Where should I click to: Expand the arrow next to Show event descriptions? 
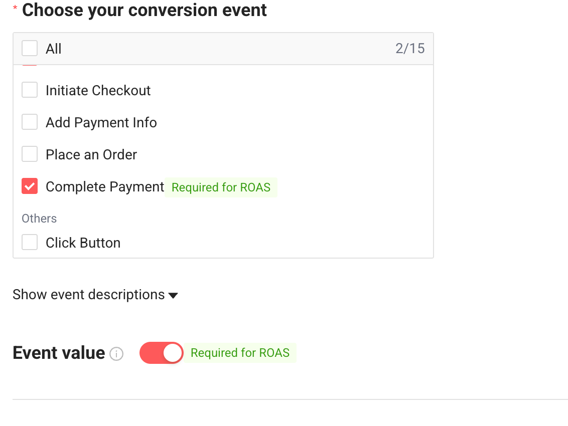click(x=173, y=295)
